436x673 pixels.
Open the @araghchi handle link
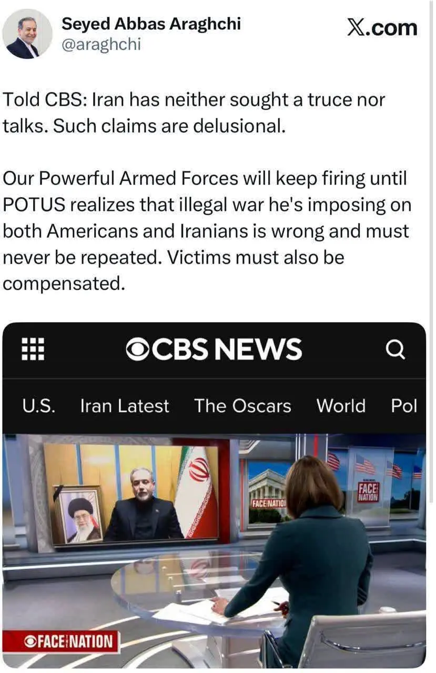(x=101, y=44)
